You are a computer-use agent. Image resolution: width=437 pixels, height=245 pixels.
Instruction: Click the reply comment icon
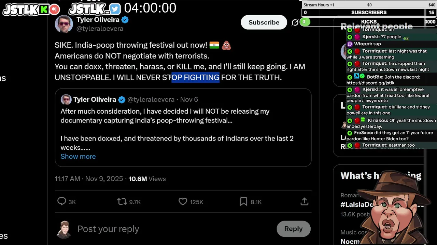pos(62,201)
